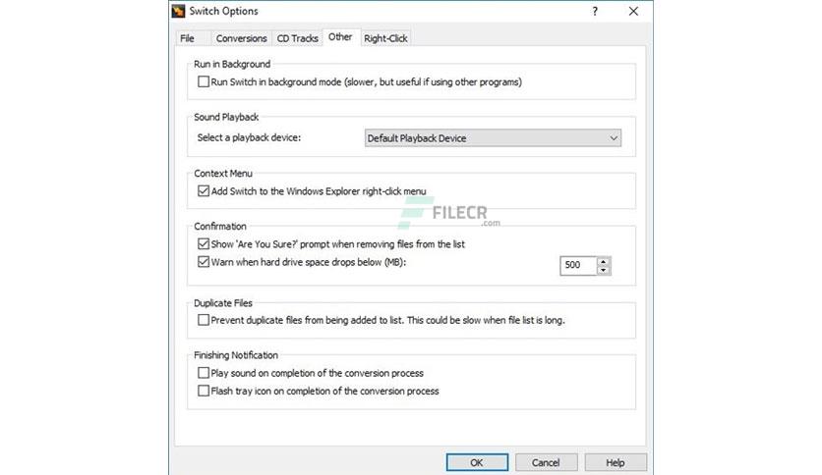Toggle the 'Are You Sure?' prompt checkbox
The width and height of the screenshot is (822, 475).
pos(204,243)
